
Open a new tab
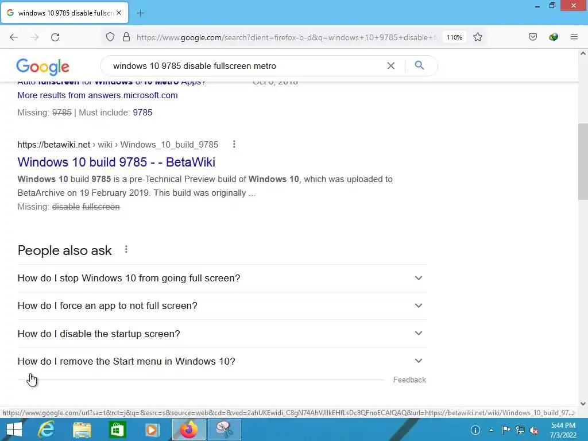[x=140, y=13]
